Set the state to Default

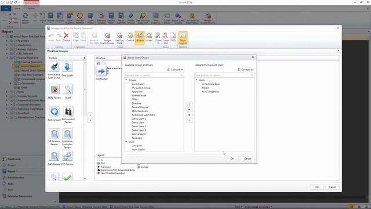pos(130,37)
